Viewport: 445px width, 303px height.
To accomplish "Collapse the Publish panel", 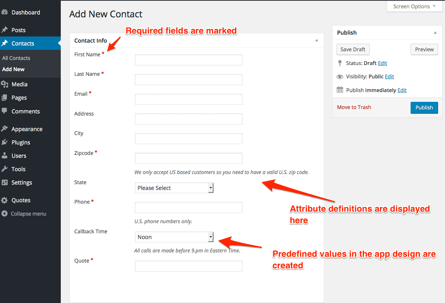I will (435, 33).
